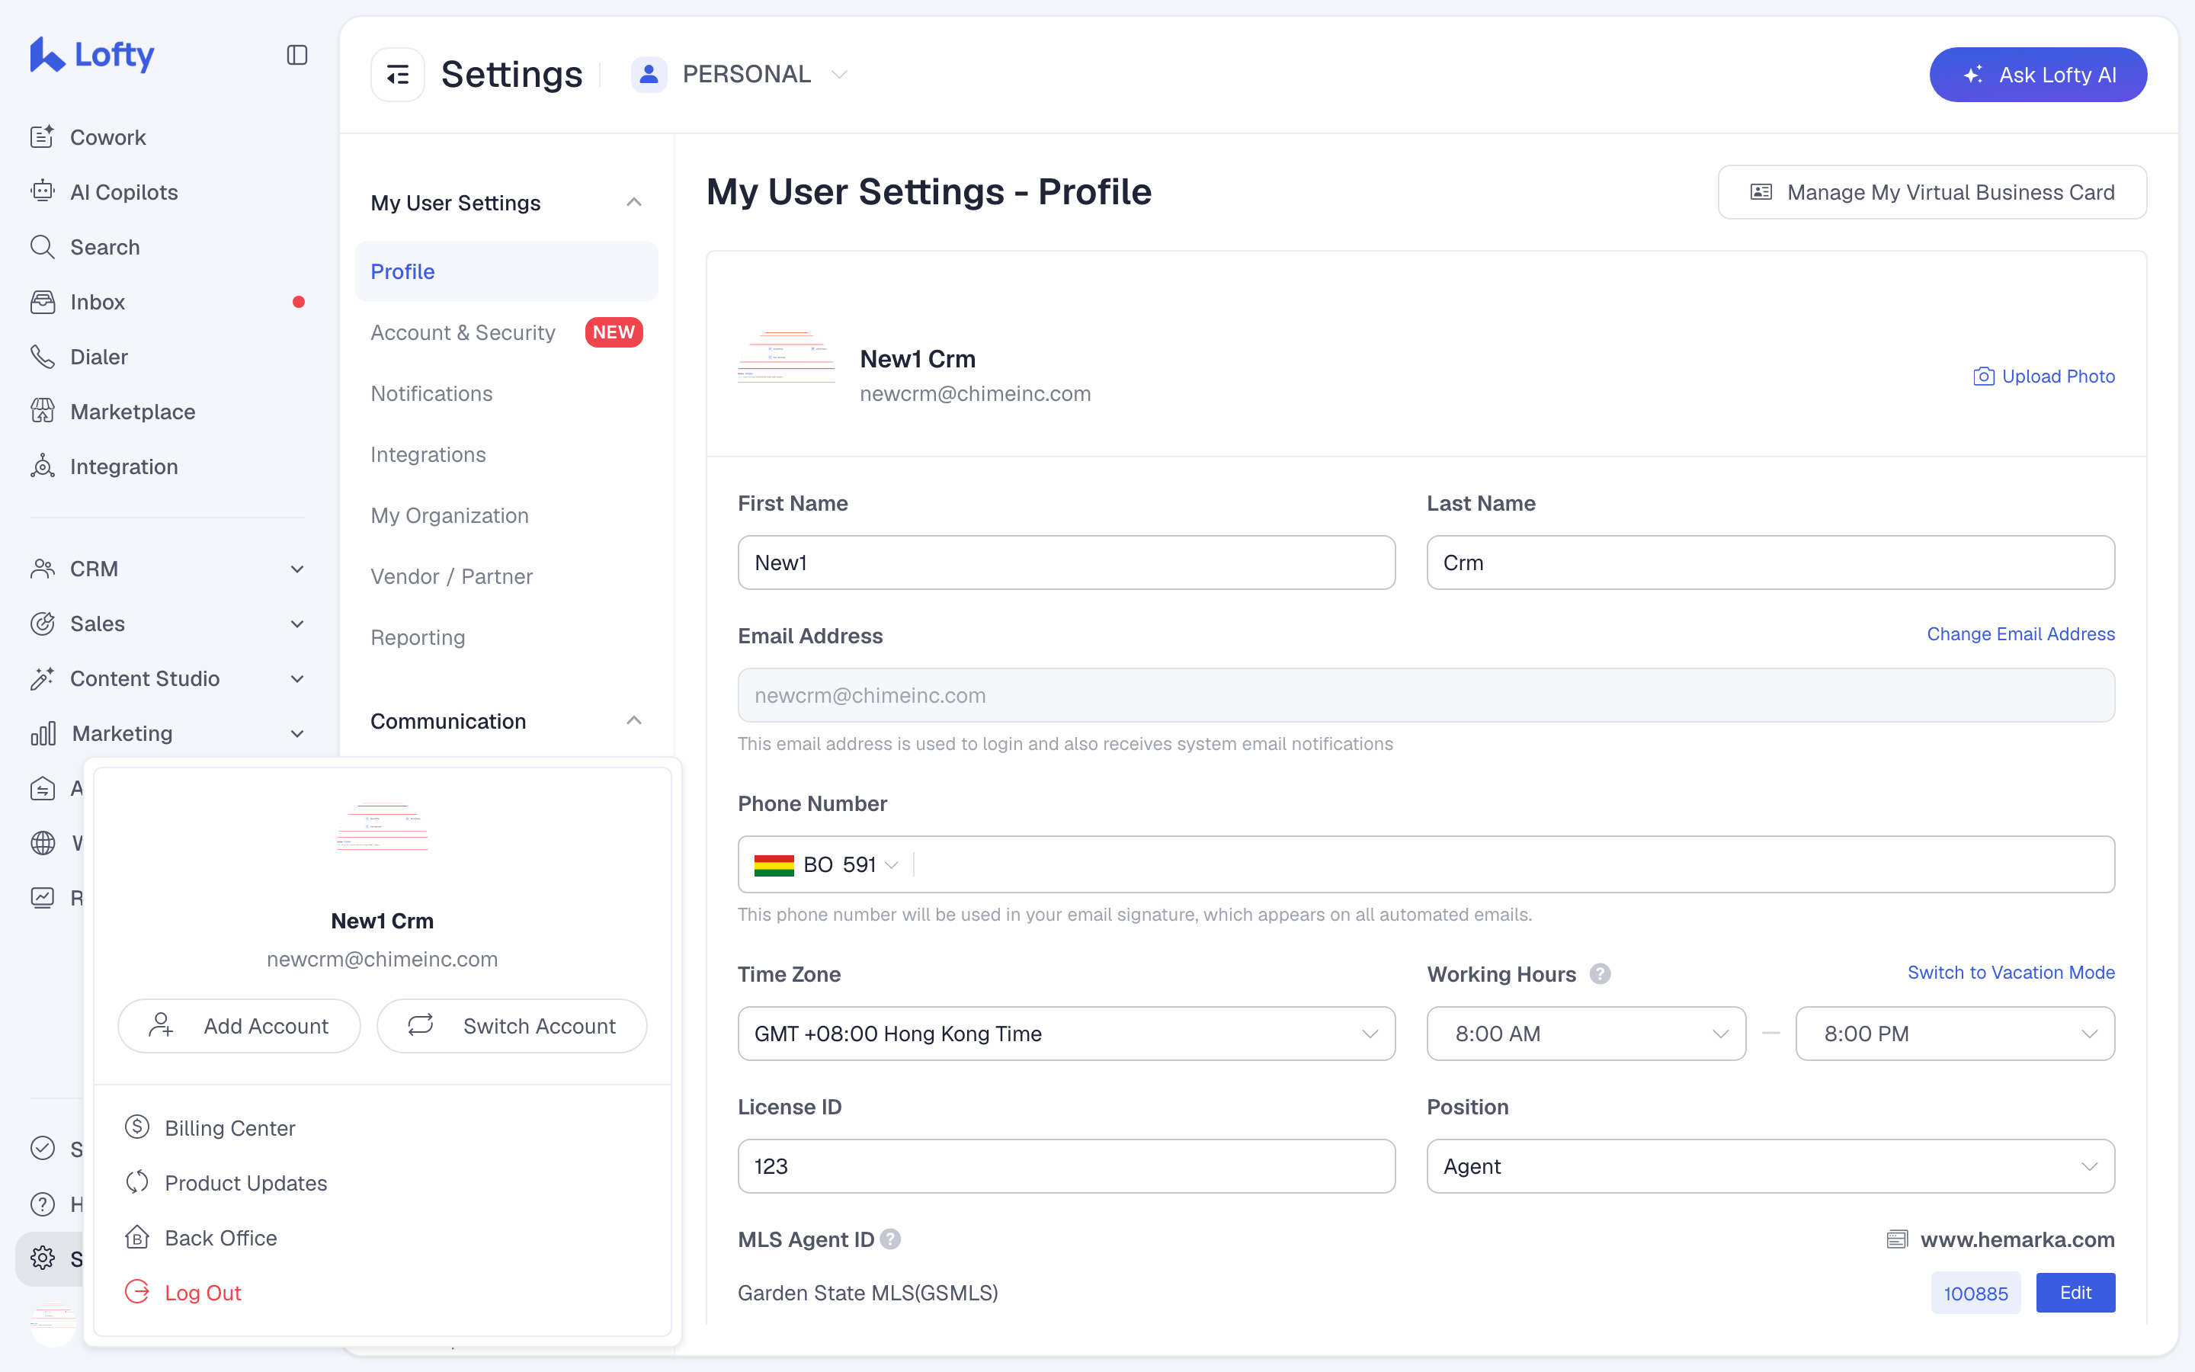Collapse the left sidebar panel icon

click(296, 54)
